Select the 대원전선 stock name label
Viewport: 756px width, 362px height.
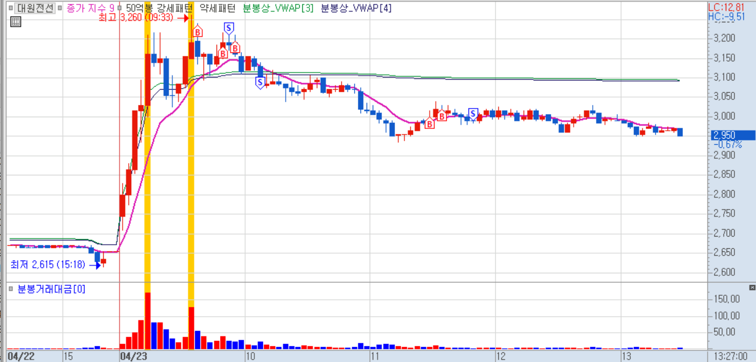(x=35, y=8)
